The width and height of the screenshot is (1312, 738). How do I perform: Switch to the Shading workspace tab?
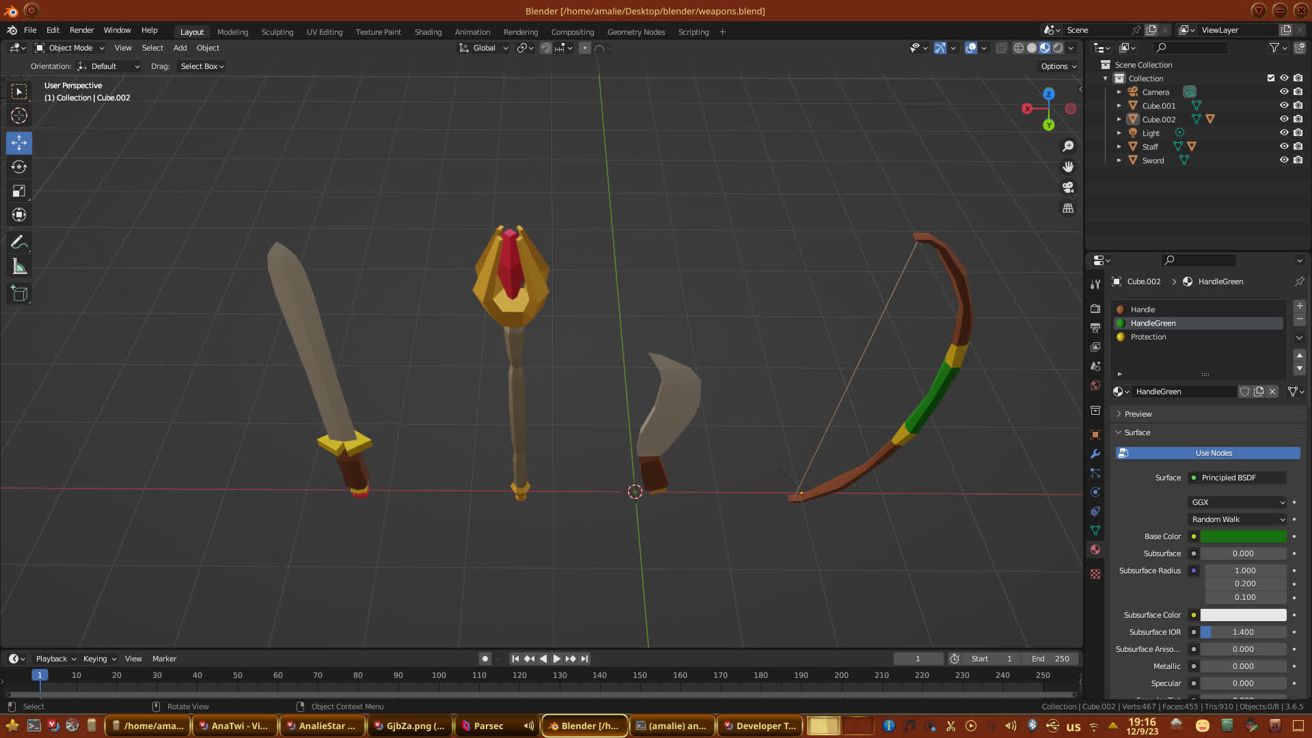tap(428, 32)
